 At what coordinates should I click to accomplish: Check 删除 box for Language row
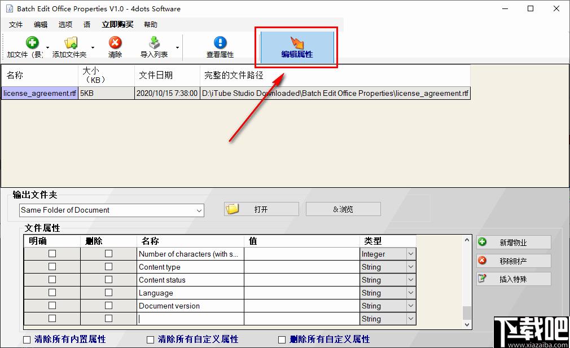[x=108, y=292]
